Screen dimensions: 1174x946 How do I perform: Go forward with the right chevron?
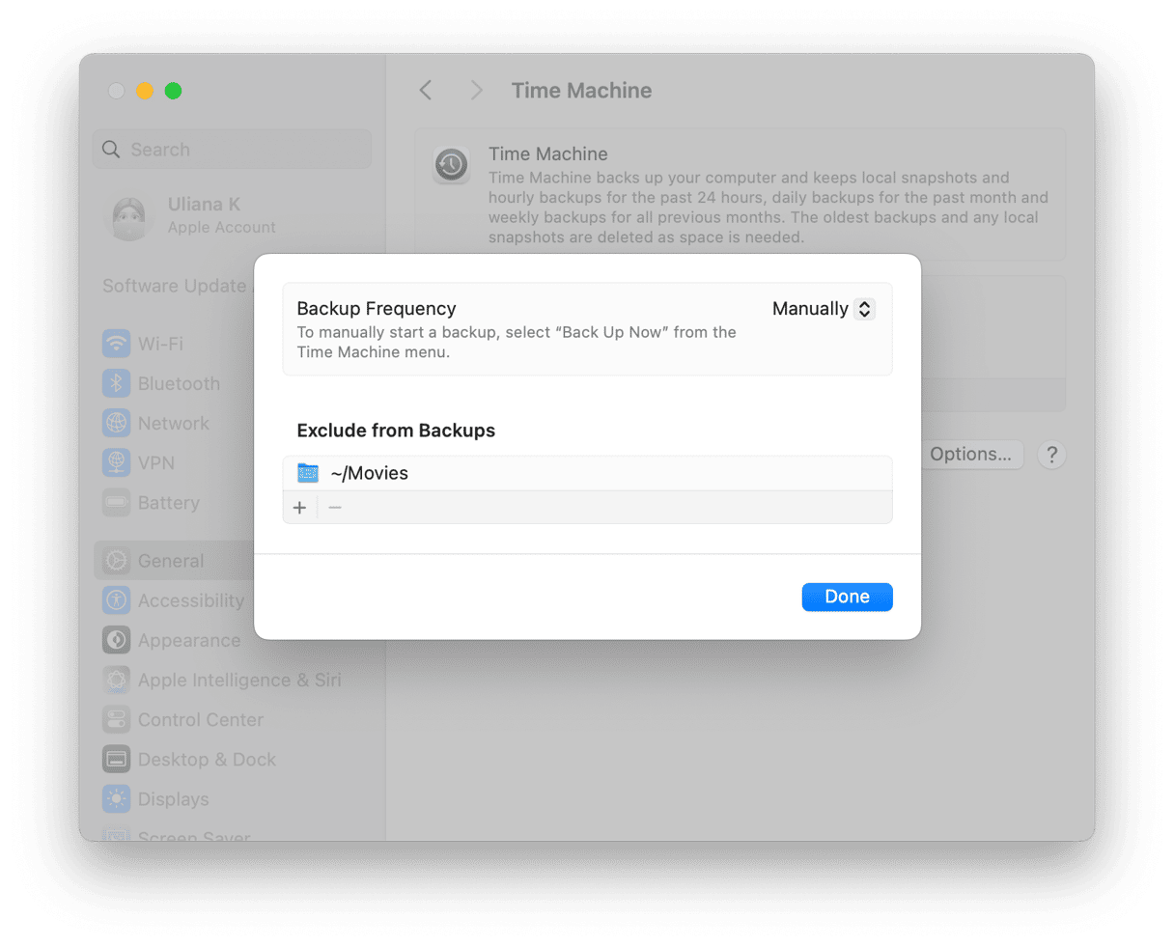(476, 91)
